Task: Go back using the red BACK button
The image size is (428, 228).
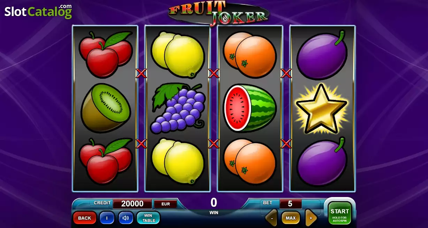Action: pos(84,218)
